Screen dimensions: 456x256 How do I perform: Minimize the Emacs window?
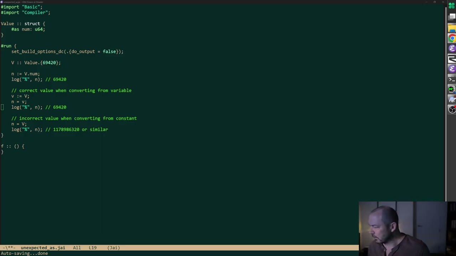pyautogui.click(x=426, y=2)
